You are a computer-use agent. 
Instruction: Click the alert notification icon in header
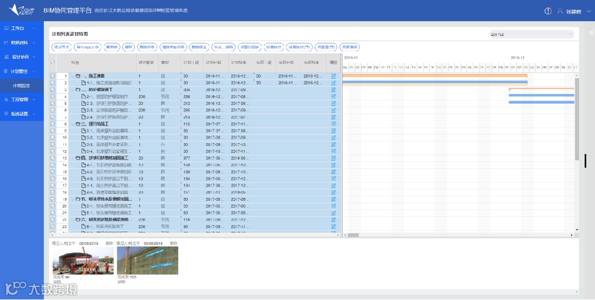coord(548,11)
